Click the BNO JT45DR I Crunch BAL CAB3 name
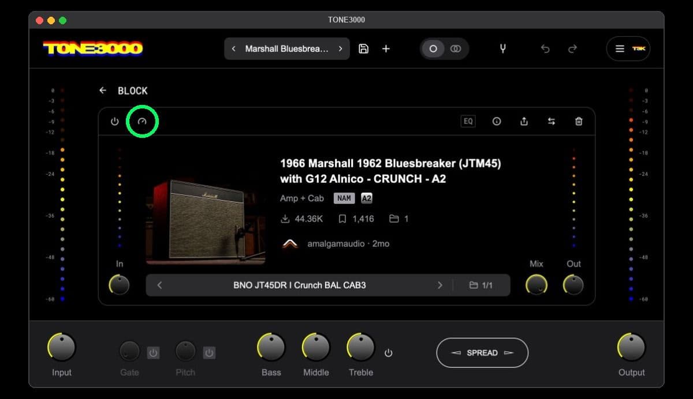This screenshot has height=399, width=693. pos(300,285)
